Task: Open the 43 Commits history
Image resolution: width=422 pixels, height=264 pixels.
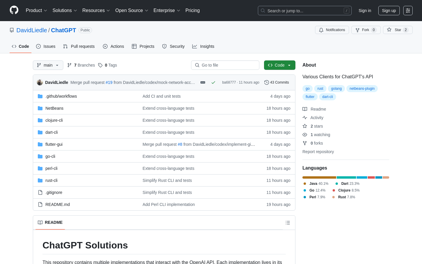Action: (x=277, y=82)
